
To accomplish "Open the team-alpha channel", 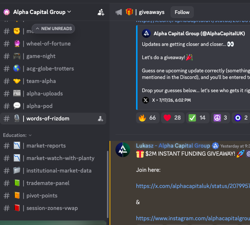I will [x=53, y=81].
